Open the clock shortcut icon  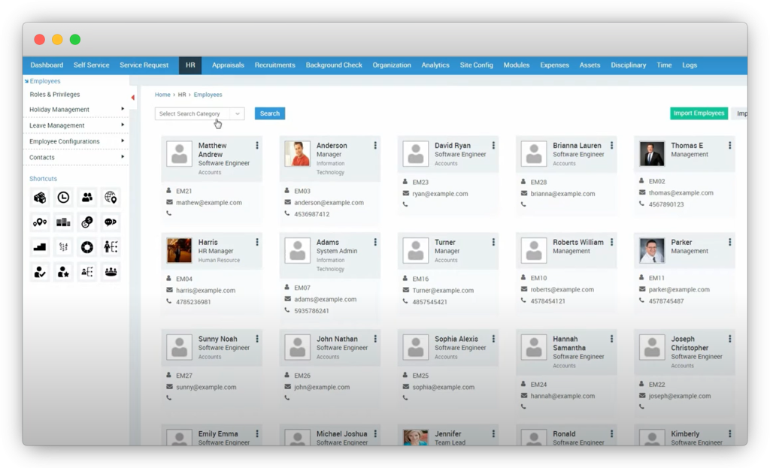(63, 197)
